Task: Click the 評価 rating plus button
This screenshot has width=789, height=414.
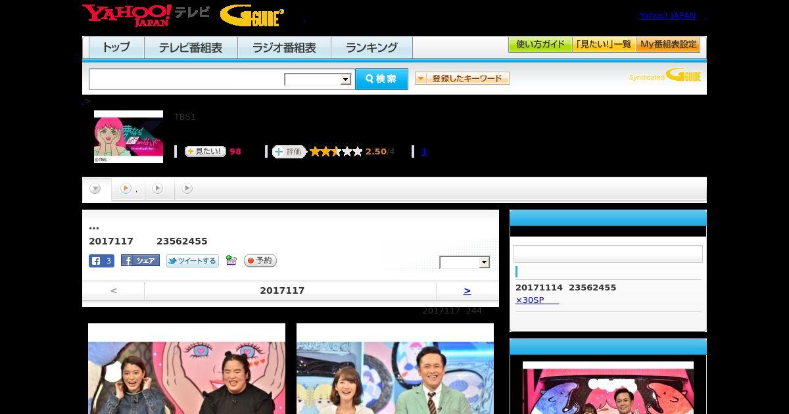Action: [x=289, y=152]
